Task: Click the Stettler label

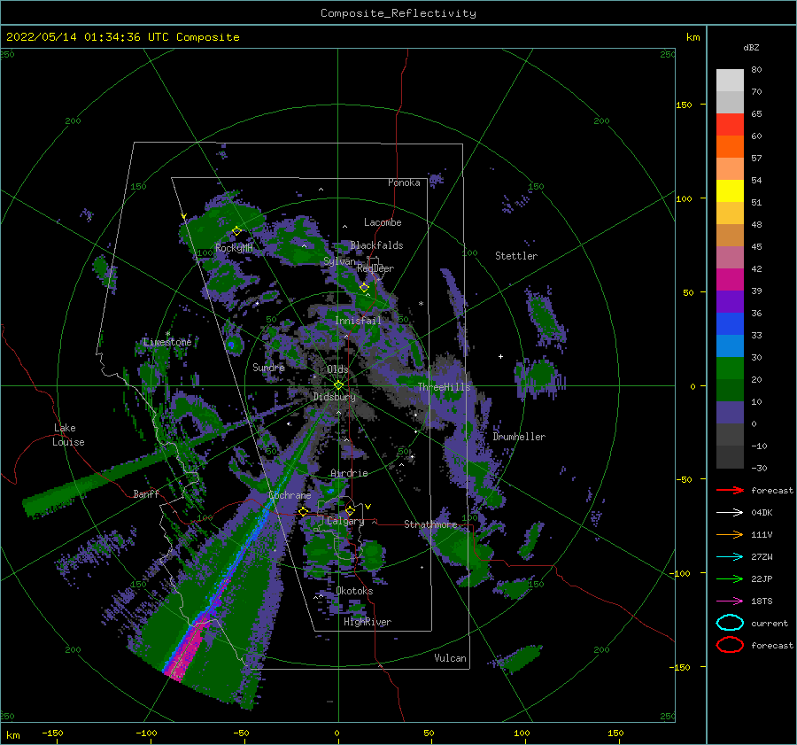Action: tap(516, 256)
